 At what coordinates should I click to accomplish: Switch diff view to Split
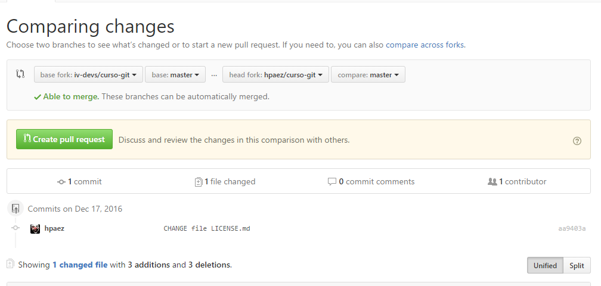click(x=577, y=265)
